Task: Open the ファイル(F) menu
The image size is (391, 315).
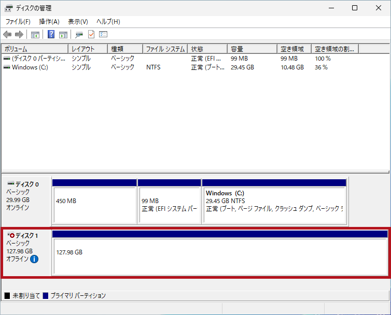Action: [18, 22]
